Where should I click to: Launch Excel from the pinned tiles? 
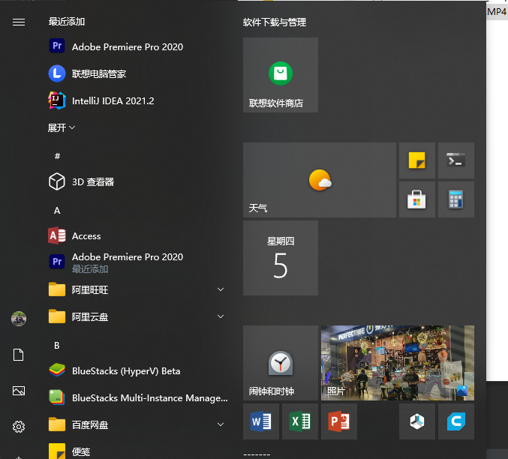coord(300,421)
